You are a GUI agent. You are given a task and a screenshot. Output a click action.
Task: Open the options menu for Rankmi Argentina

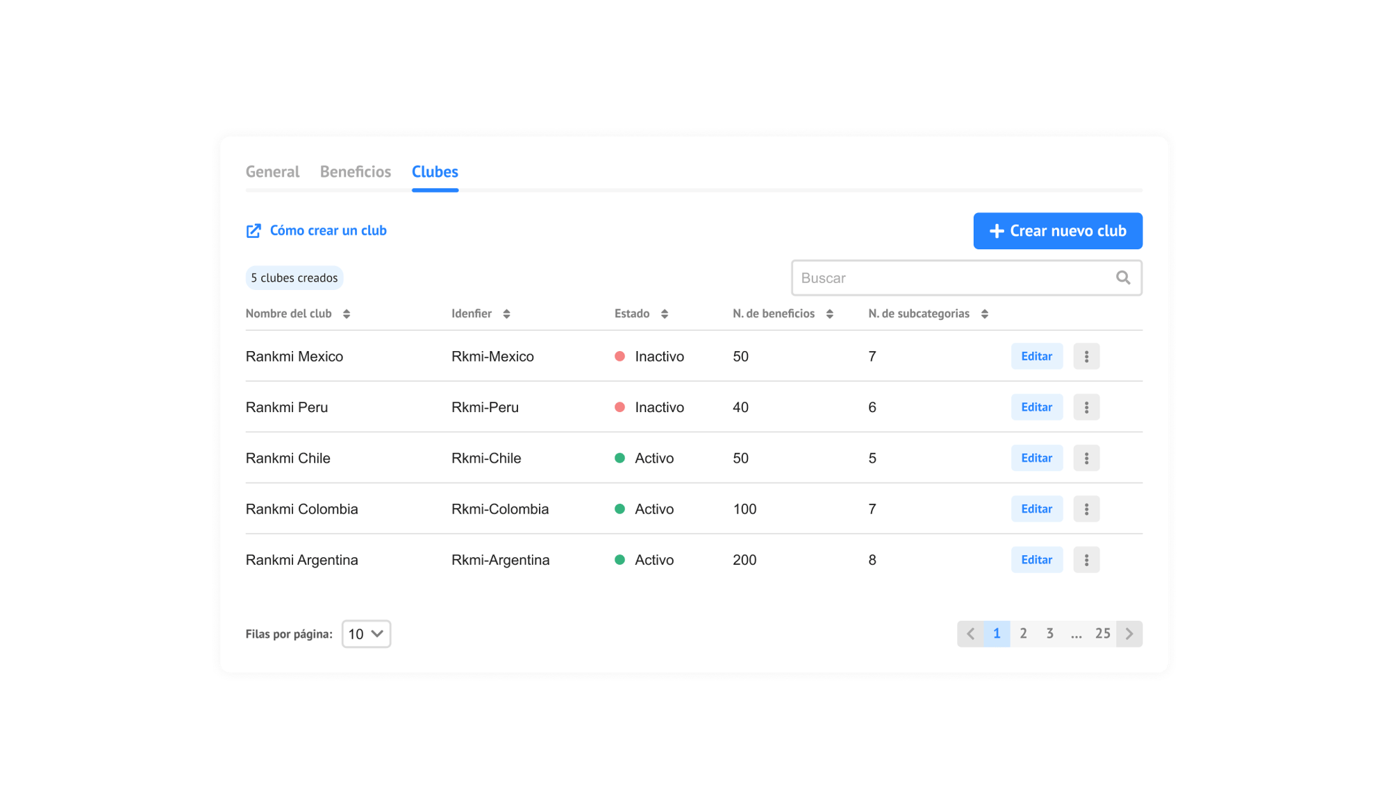click(x=1086, y=560)
